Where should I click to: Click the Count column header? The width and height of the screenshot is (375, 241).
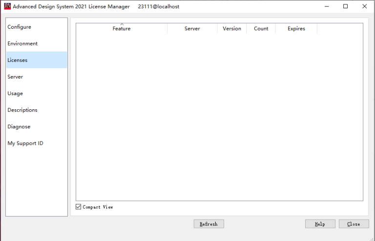261,29
